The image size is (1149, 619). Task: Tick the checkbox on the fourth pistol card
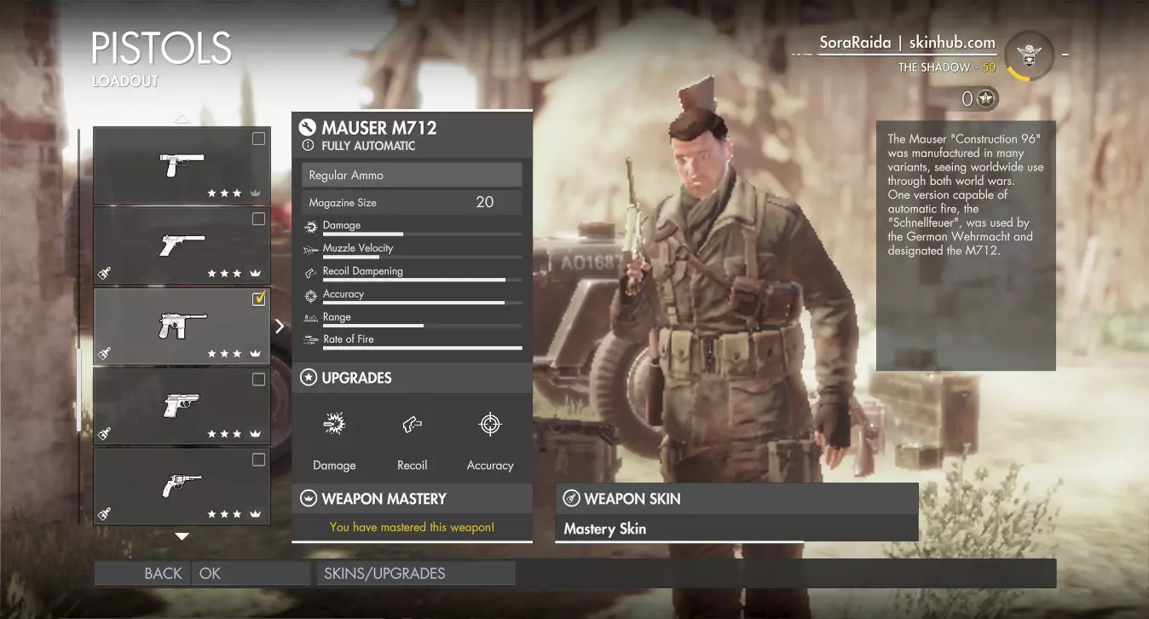click(x=258, y=379)
